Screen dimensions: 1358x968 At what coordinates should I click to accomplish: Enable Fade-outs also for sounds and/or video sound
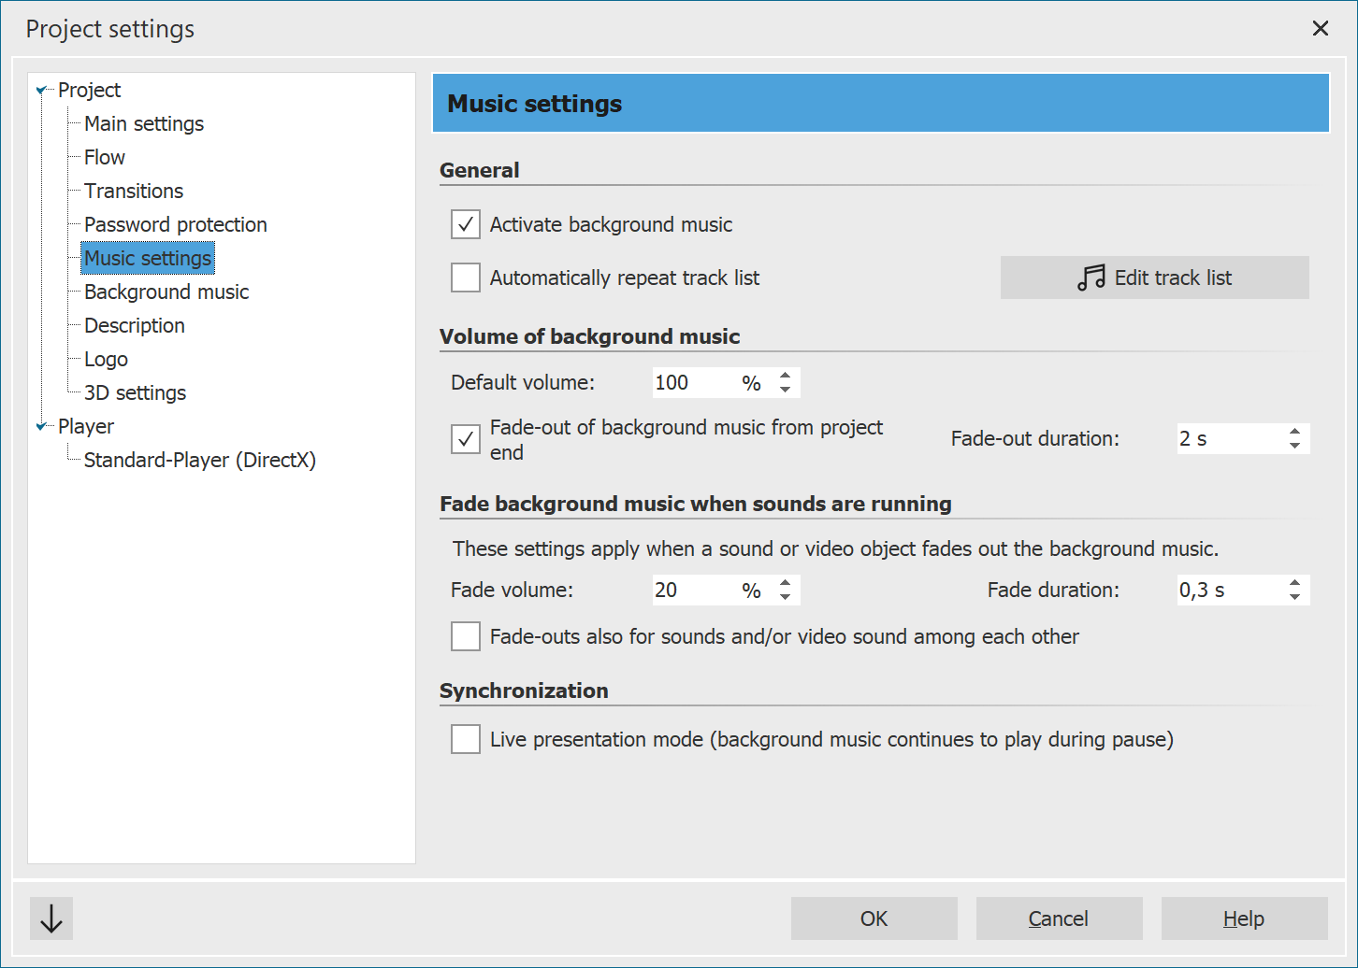pyautogui.click(x=465, y=636)
